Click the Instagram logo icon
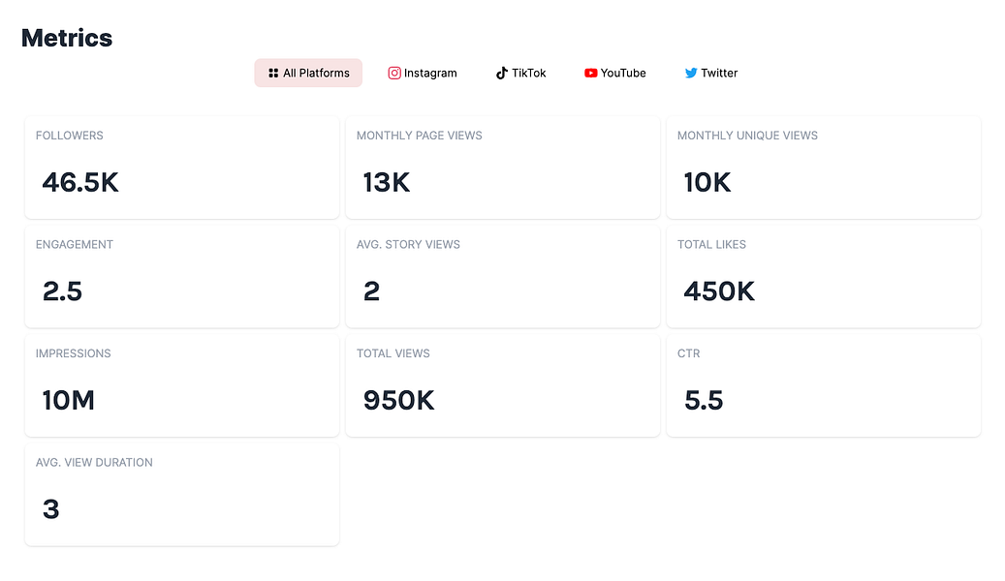This screenshot has height=581, width=1005. (394, 73)
